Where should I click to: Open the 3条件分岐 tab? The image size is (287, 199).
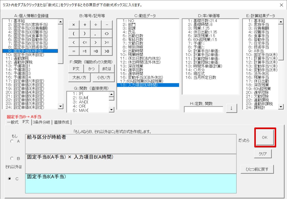click(42, 122)
